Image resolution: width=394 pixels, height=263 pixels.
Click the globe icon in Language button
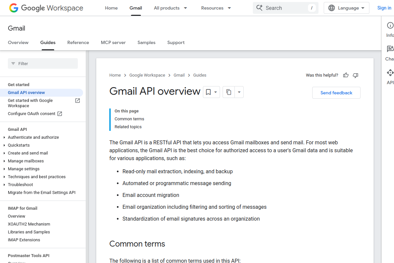(x=332, y=8)
